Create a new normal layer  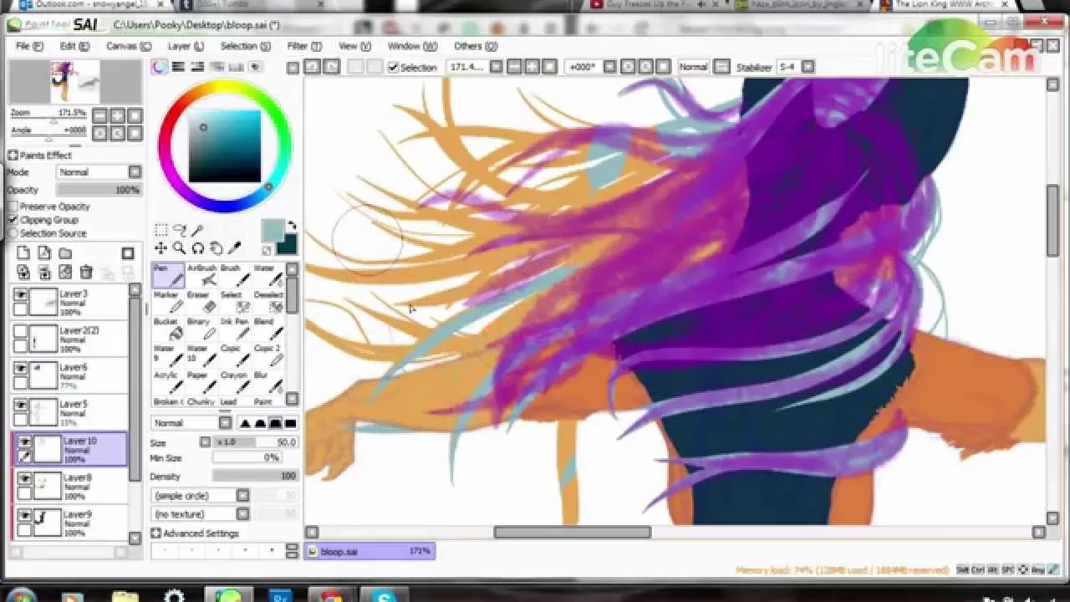coord(23,253)
